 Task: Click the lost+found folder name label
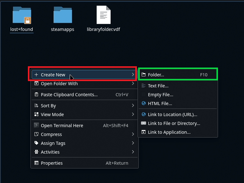(22, 29)
